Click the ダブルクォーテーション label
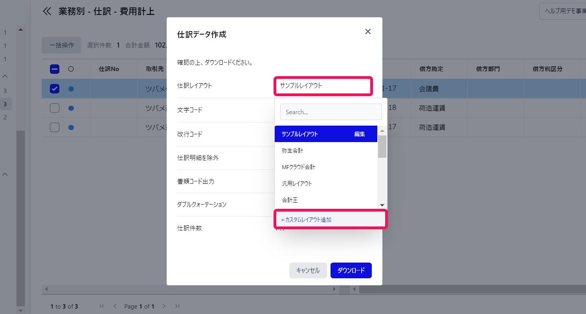The width and height of the screenshot is (586, 314). click(202, 205)
